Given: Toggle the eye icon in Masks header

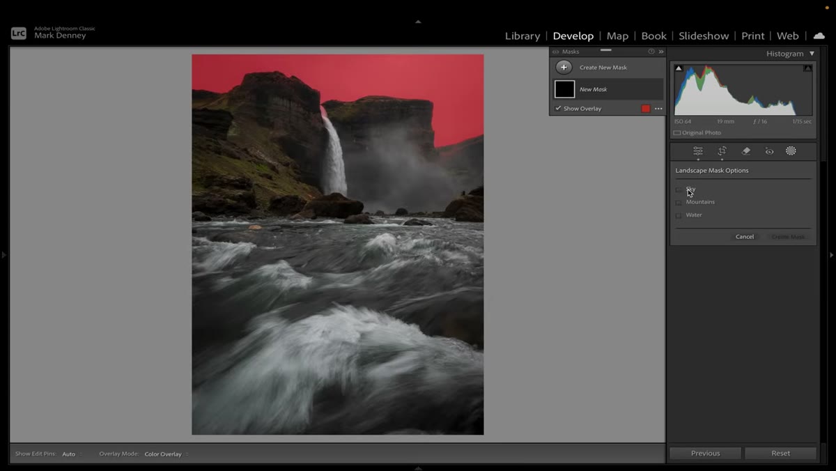Looking at the screenshot, I should point(556,52).
